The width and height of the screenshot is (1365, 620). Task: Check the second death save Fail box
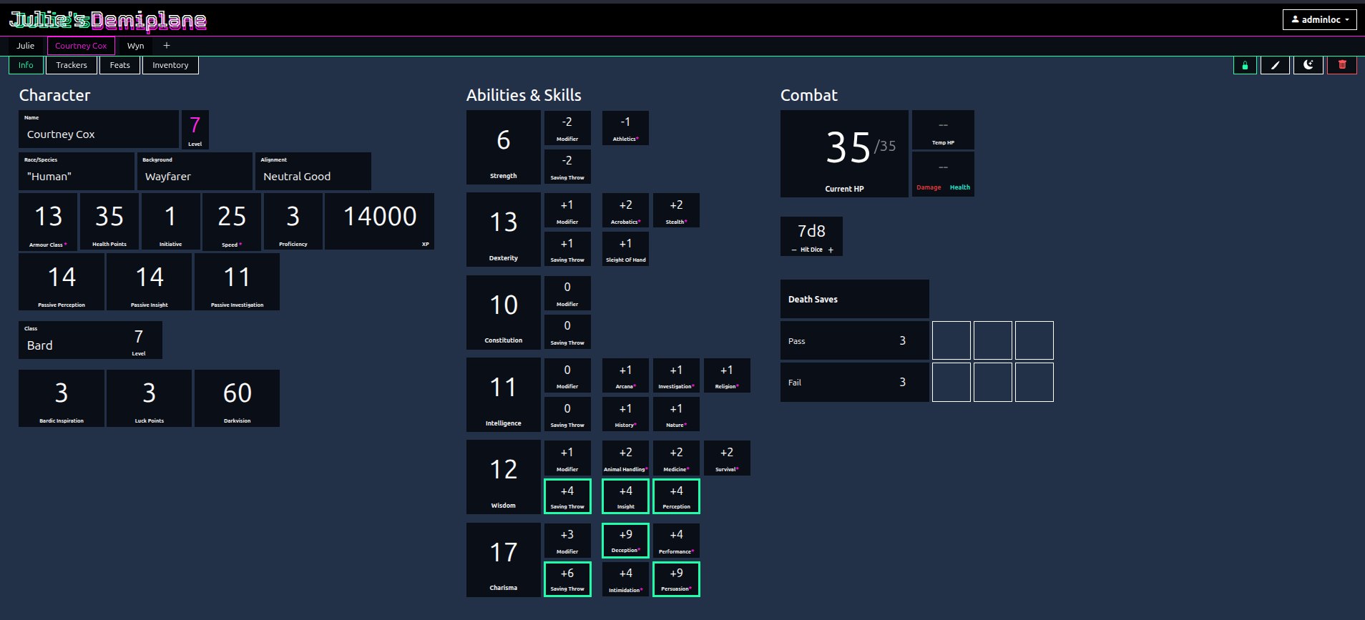[993, 382]
